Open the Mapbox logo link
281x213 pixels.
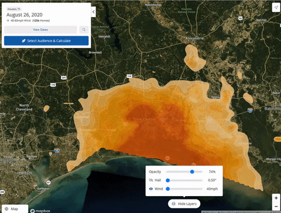pos(40,211)
